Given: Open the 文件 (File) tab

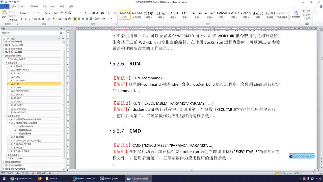Looking at the screenshot, I should (x=5, y=6).
